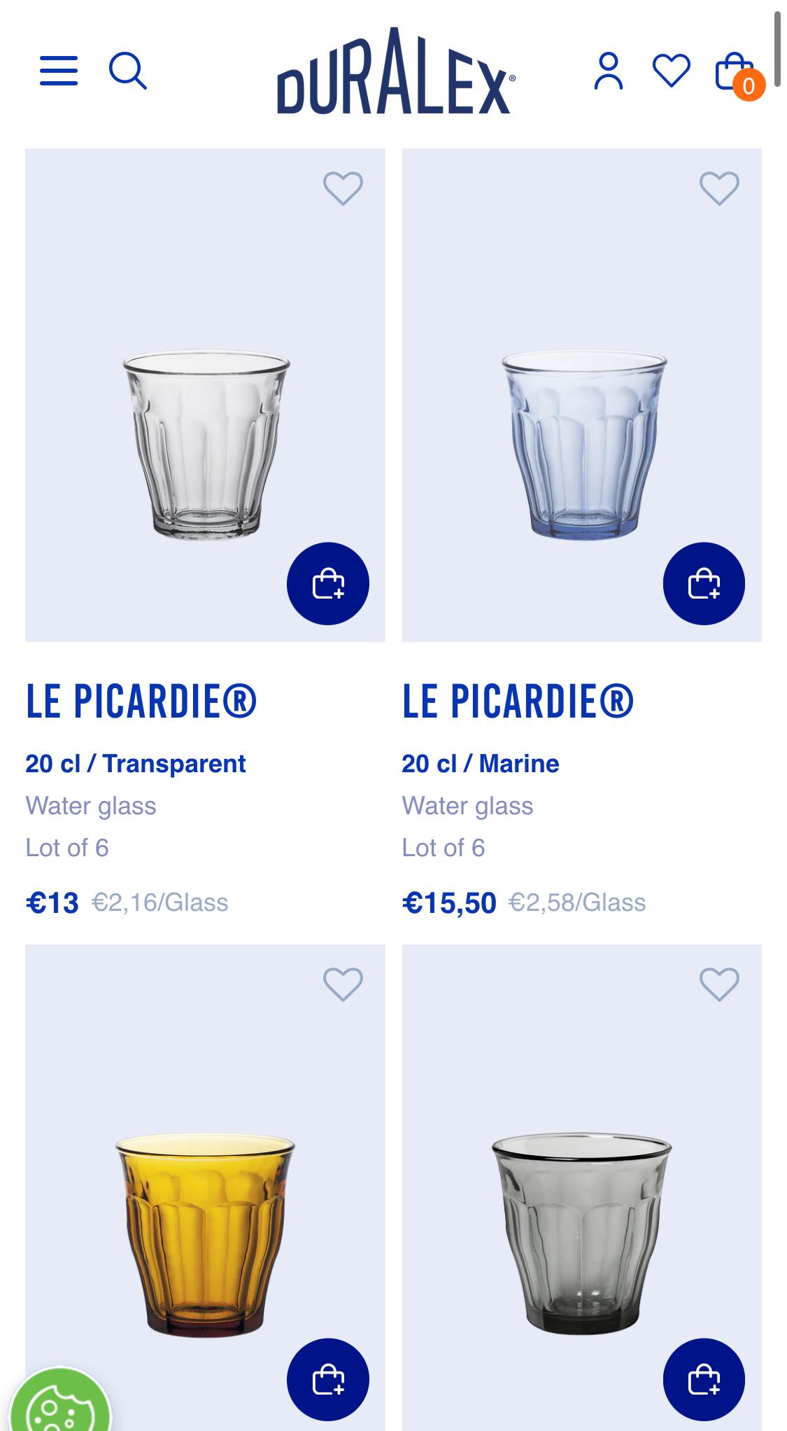
Task: Go to Duralex homepage via logo
Action: click(396, 72)
